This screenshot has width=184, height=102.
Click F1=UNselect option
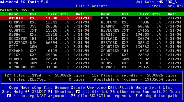pos(61,92)
